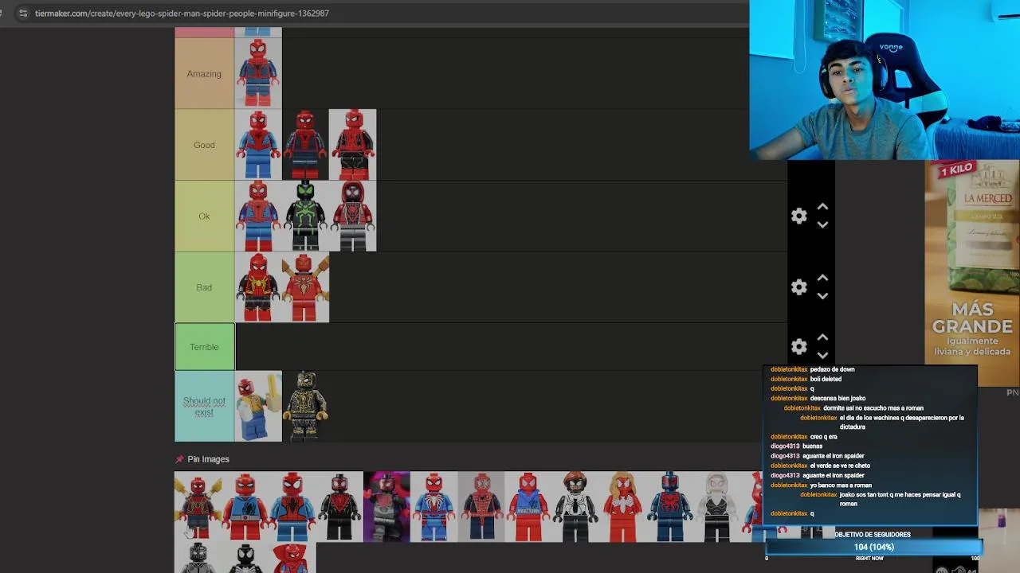Viewport: 1020px width, 573px height.
Task: Select the Terrible tier label
Action: 204,347
